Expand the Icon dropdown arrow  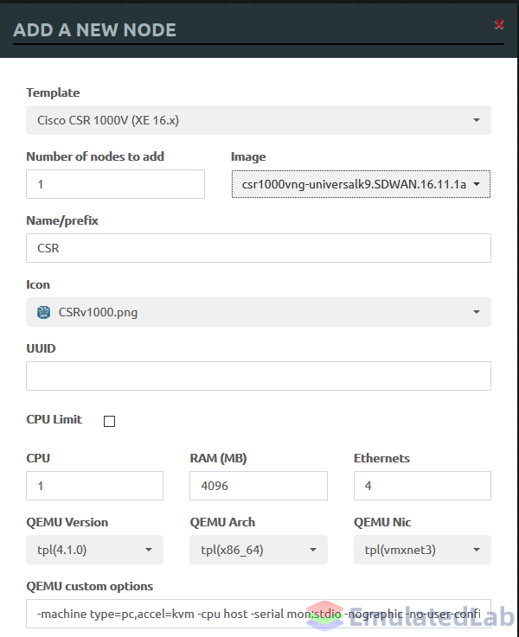point(477,312)
